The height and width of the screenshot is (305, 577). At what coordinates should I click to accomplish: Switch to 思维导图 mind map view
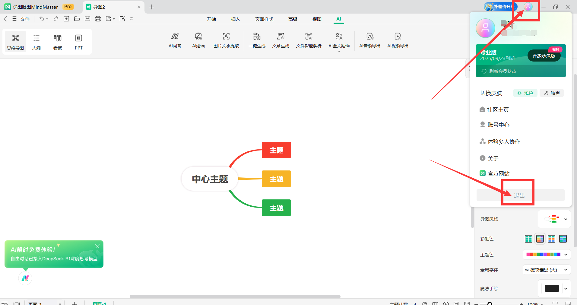coord(15,42)
